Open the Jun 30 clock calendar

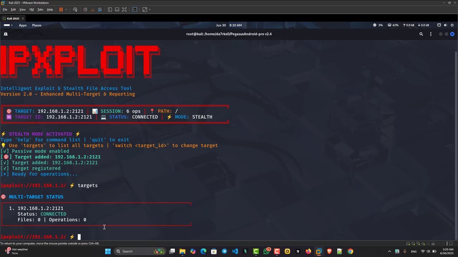tap(229, 25)
